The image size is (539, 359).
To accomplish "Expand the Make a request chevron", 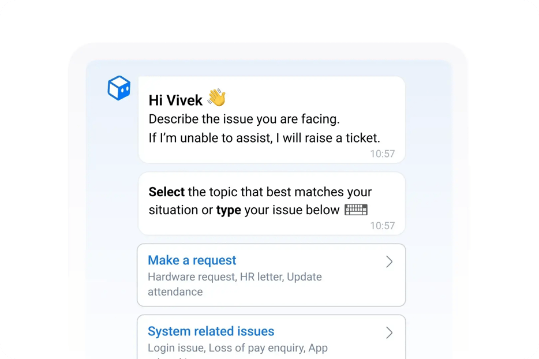I will pos(389,261).
